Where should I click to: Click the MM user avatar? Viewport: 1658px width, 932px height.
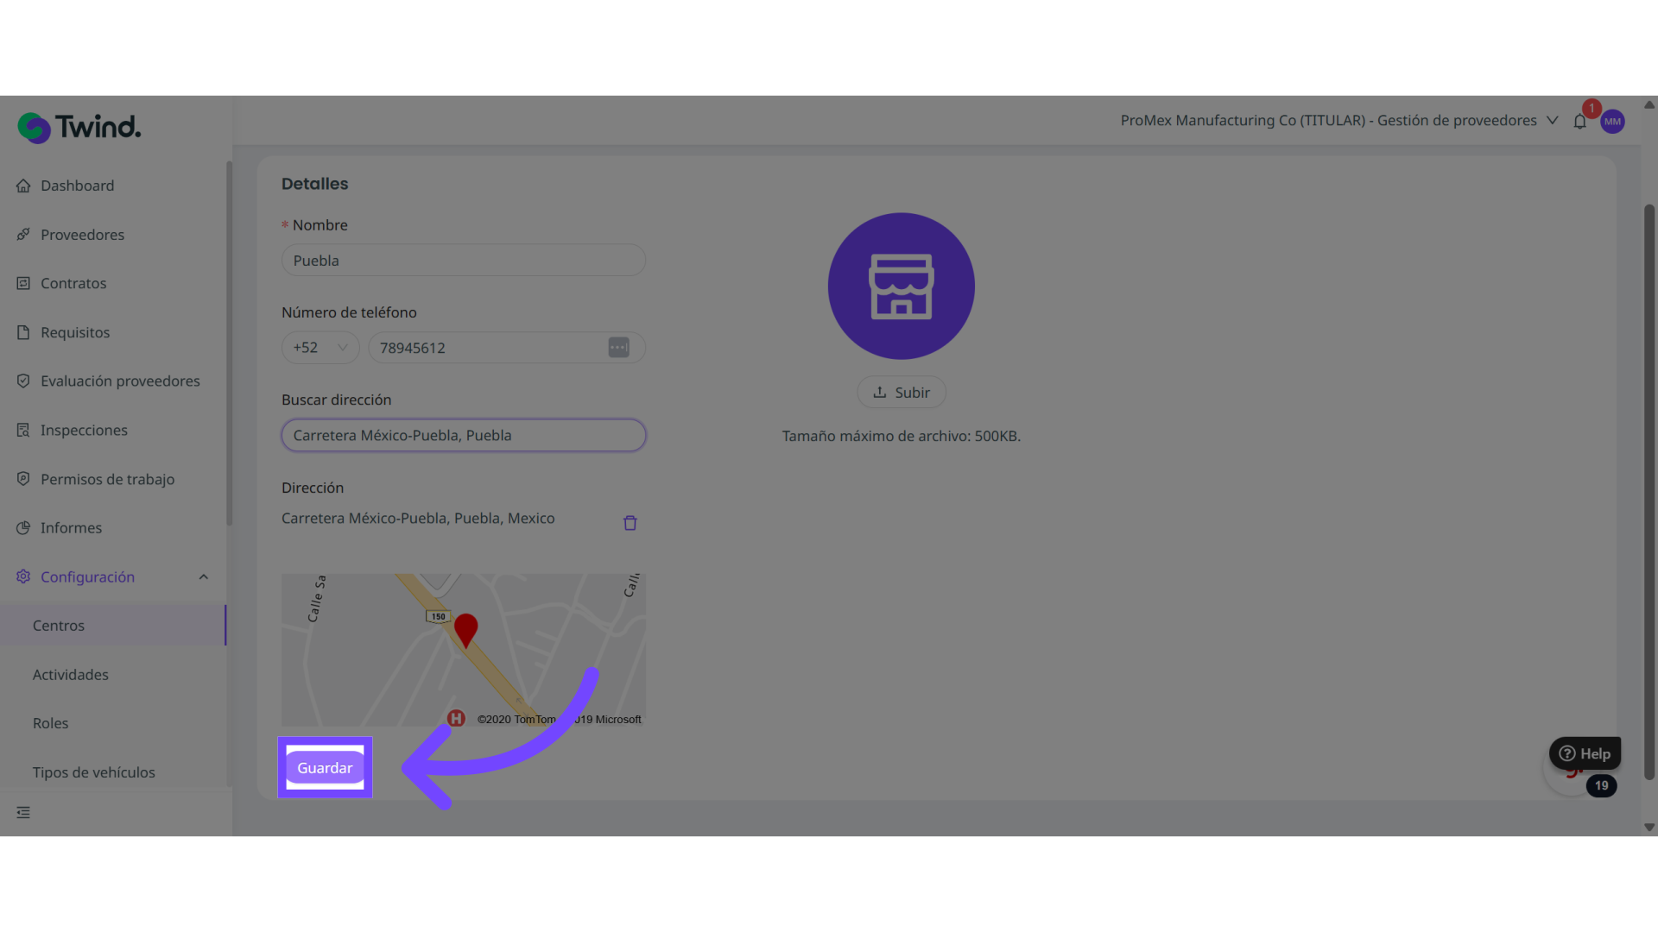click(1612, 122)
